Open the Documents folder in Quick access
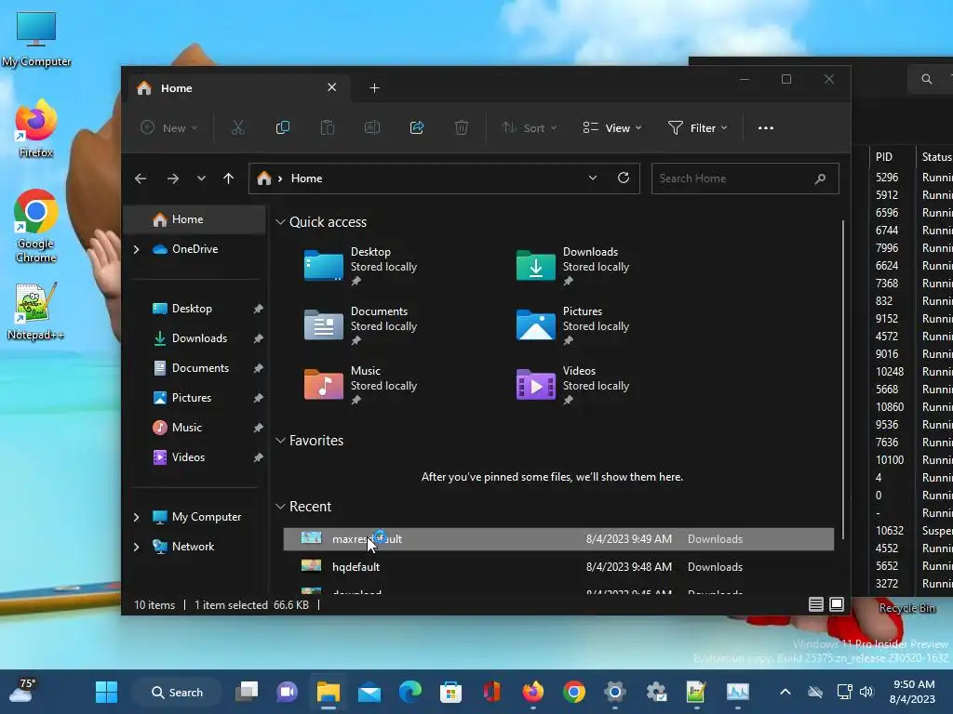 pos(360,324)
